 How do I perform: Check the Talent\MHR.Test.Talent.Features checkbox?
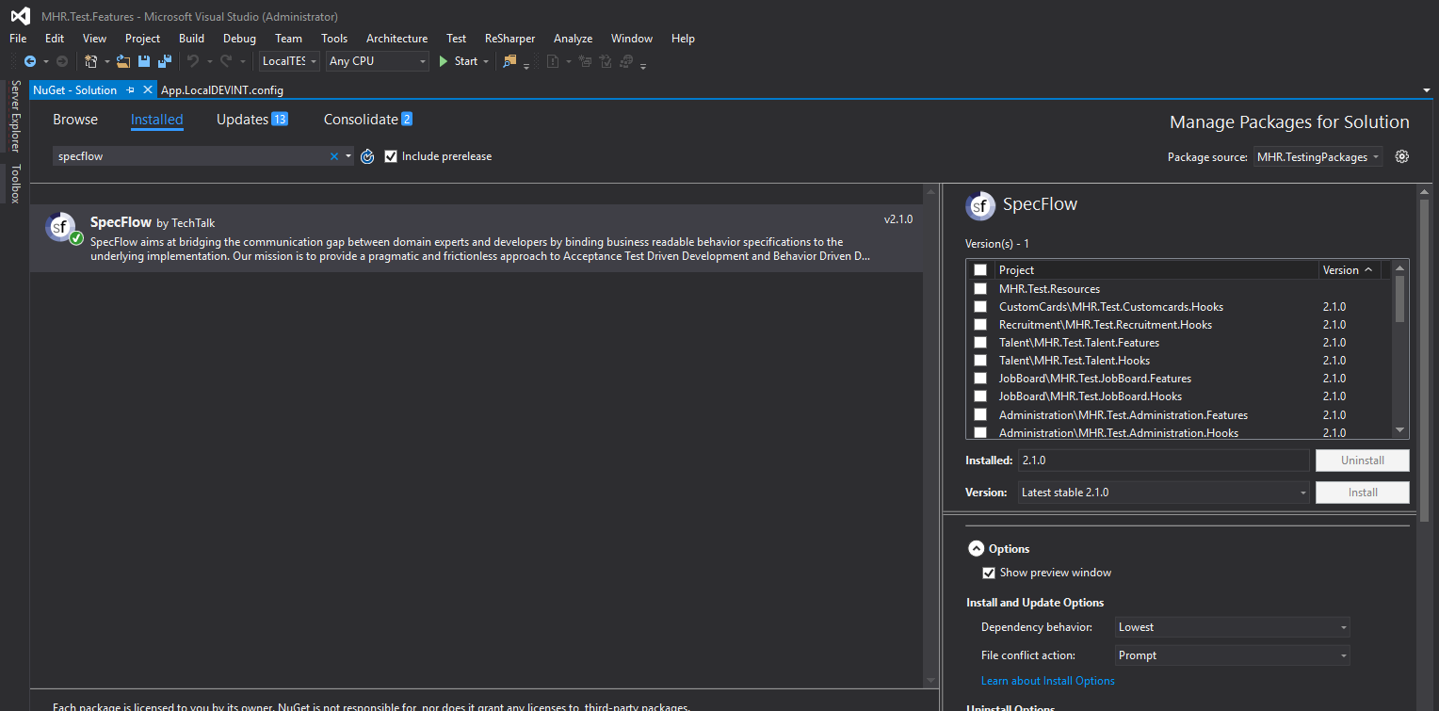(980, 343)
